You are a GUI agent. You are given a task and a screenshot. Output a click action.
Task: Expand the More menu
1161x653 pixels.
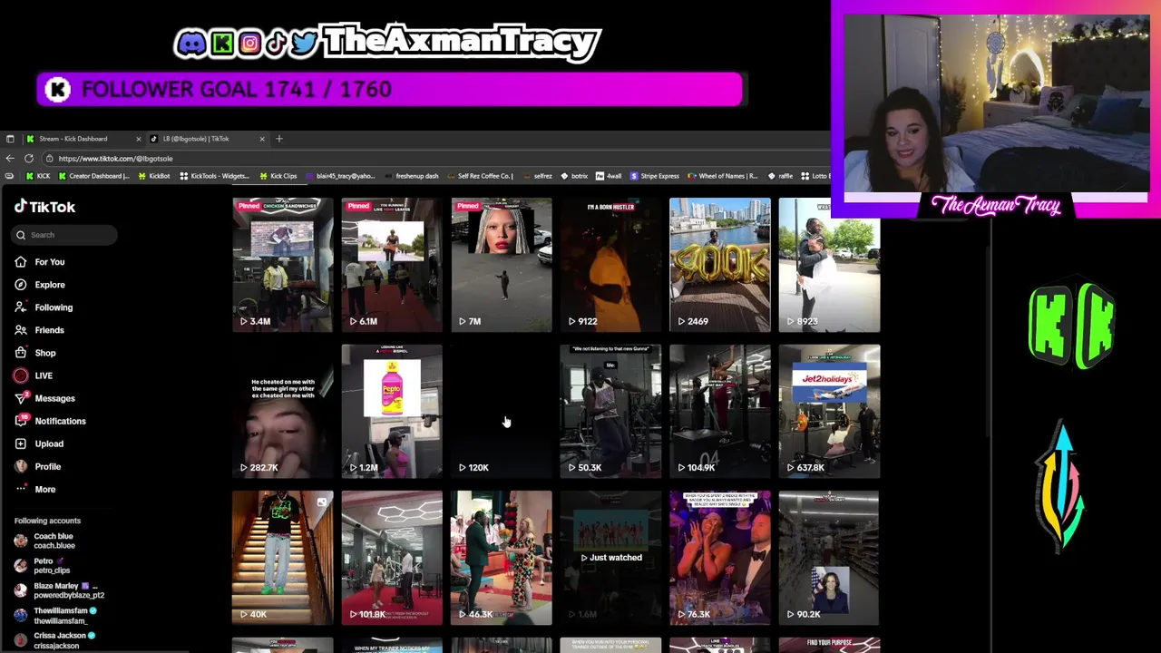coord(35,489)
